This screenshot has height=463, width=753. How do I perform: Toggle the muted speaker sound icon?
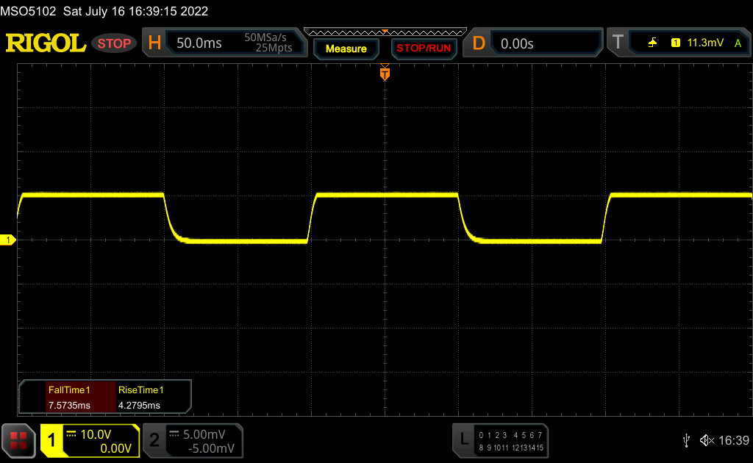[706, 440]
